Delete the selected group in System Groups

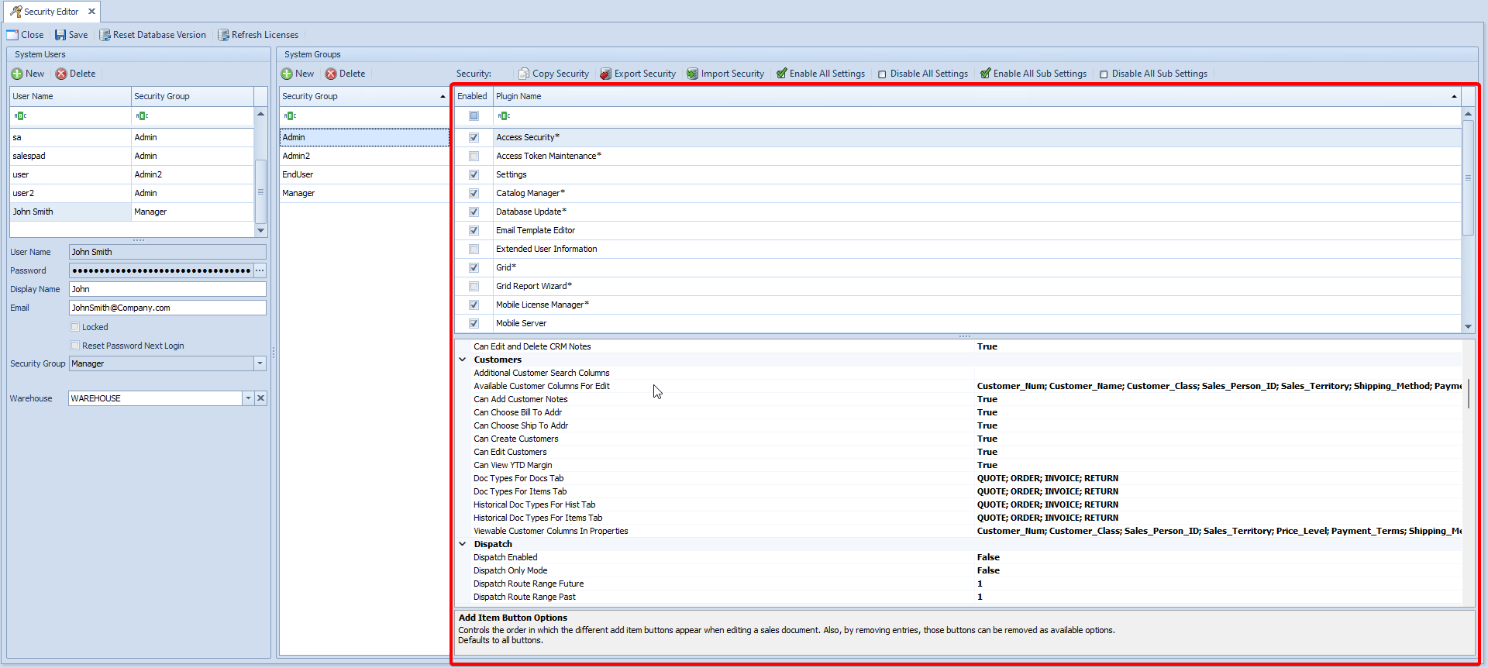pos(346,74)
